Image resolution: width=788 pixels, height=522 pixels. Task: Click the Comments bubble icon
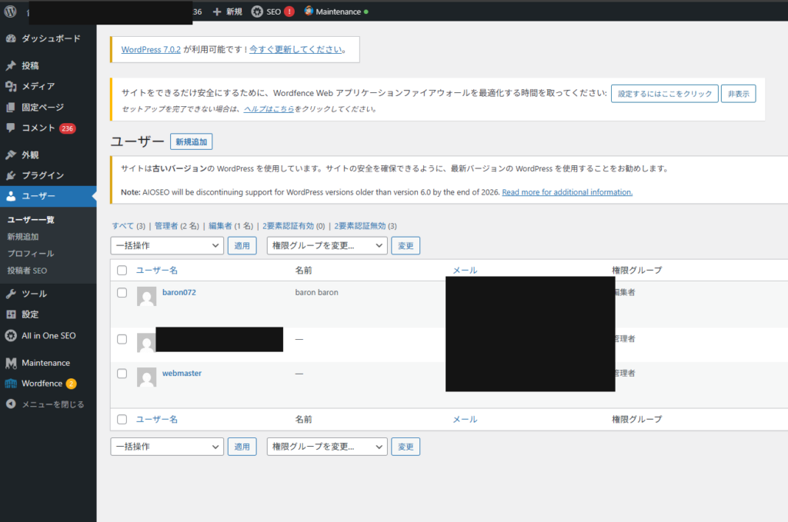click(x=11, y=128)
